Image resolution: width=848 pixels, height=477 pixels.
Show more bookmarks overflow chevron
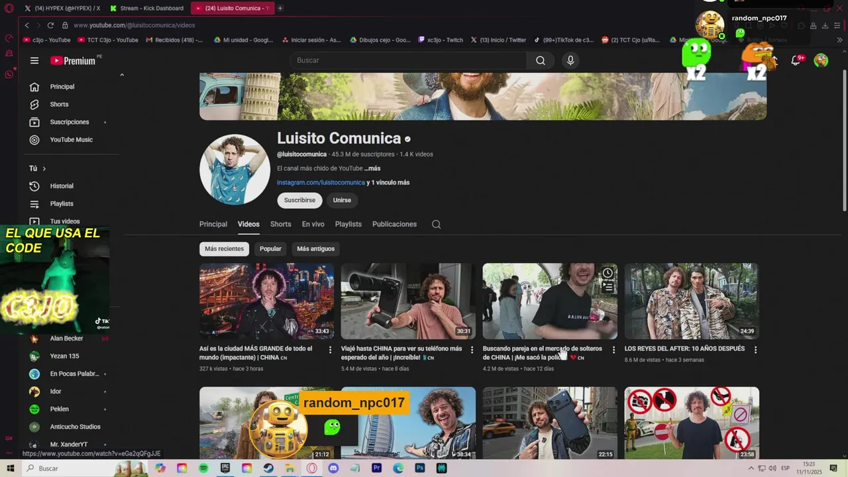click(x=840, y=40)
